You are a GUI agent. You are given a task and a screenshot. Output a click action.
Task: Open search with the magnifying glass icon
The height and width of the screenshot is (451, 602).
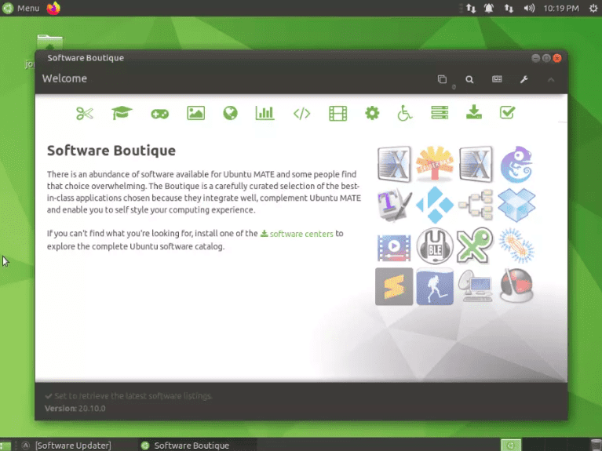(x=469, y=79)
